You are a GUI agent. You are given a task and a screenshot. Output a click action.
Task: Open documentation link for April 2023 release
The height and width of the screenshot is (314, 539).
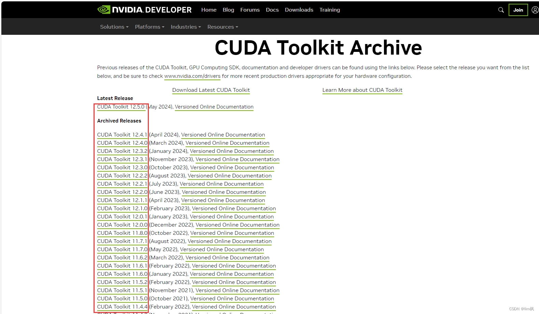click(223, 200)
